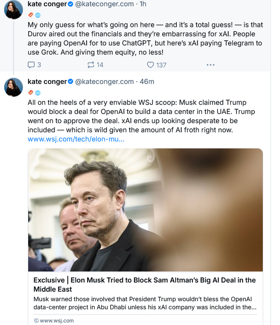Click the kate conger display name on the first post

pos(47,3)
